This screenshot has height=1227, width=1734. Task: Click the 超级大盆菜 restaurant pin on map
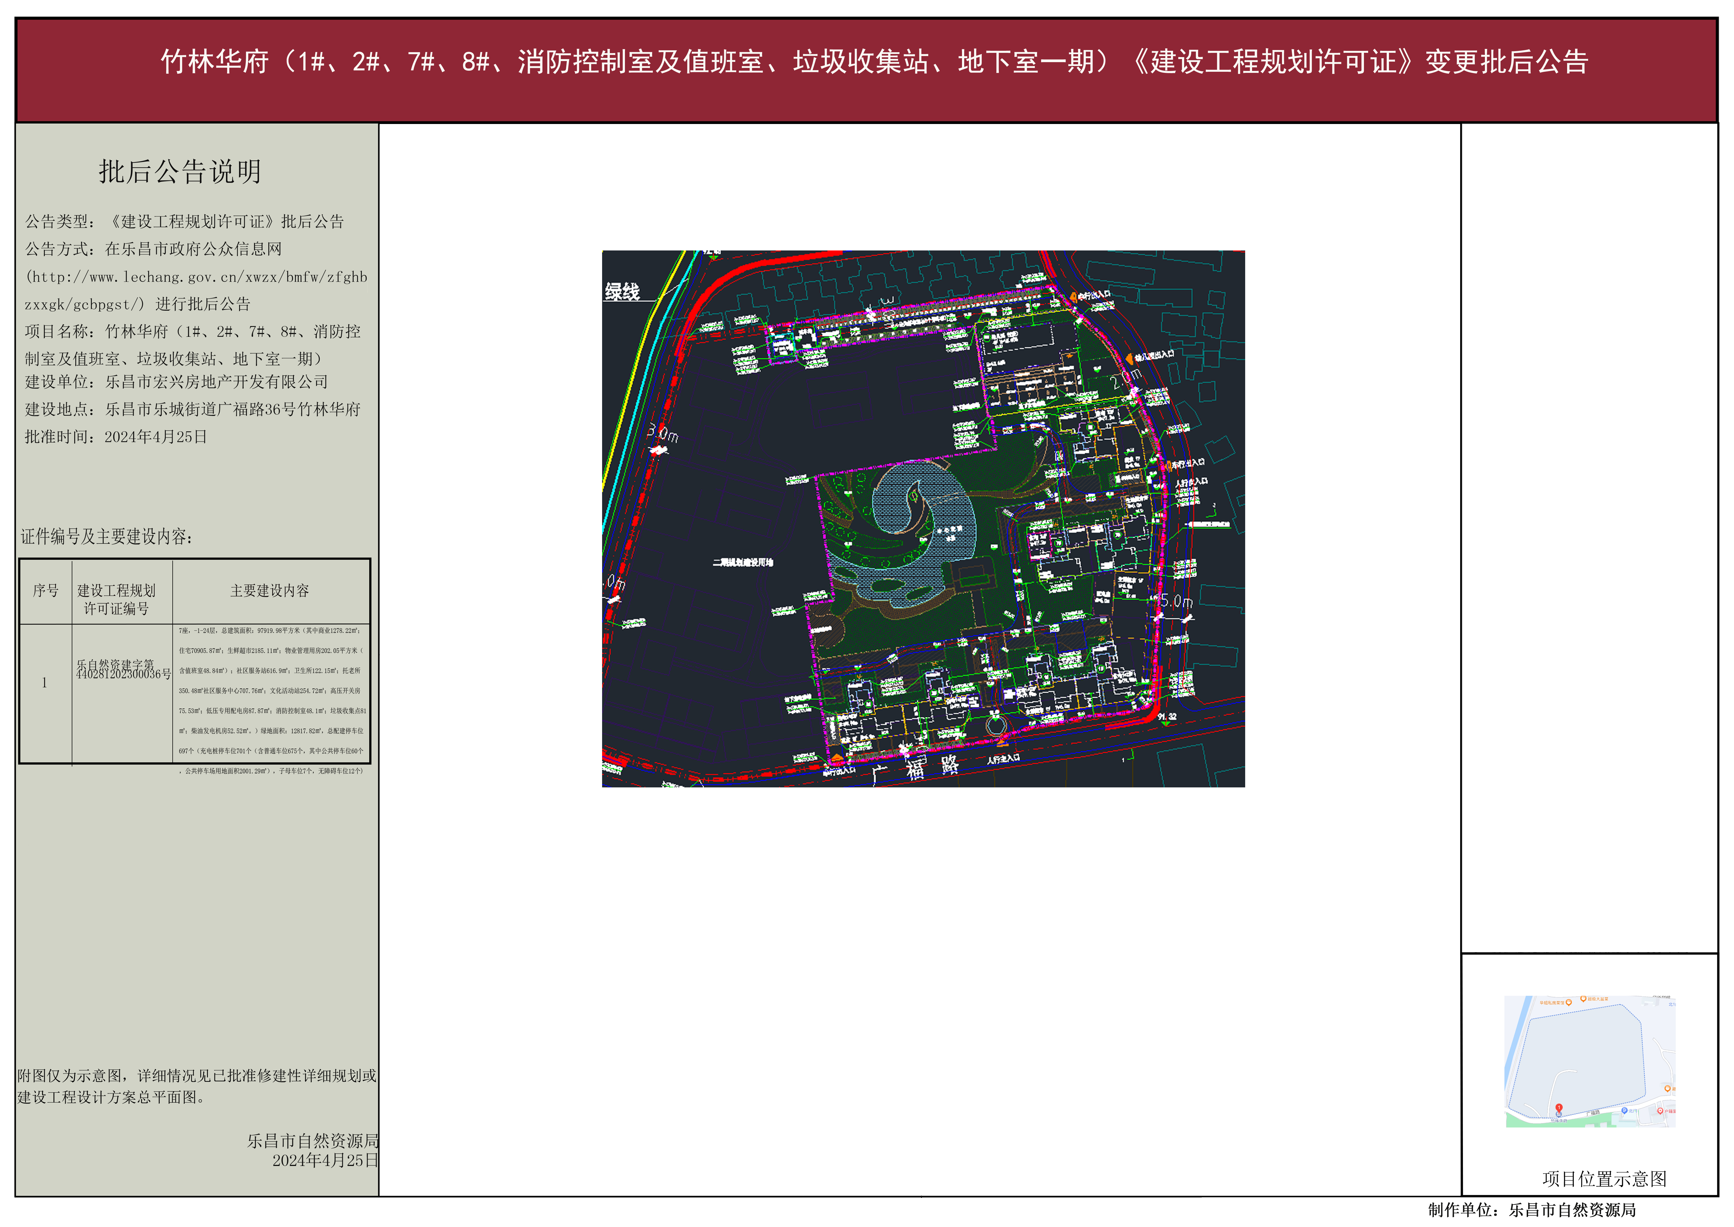pyautogui.click(x=1584, y=999)
